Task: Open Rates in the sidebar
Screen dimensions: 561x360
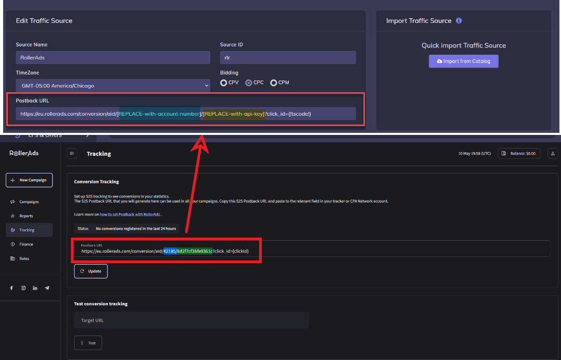Action: click(29, 258)
